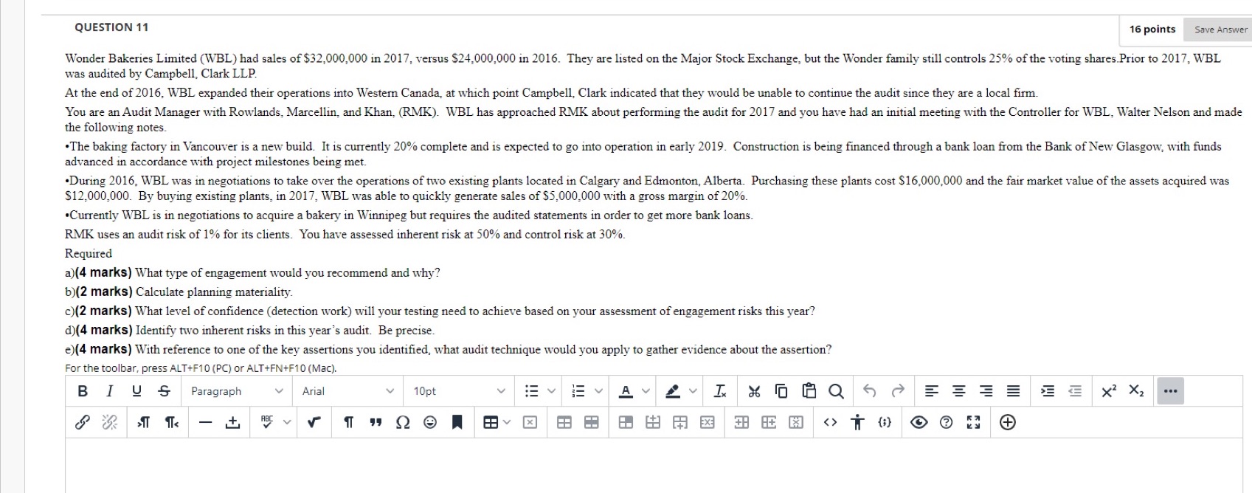Screen dimensions: 1252x493
Task: Open the 10pt font size dropdown
Action: pyautogui.click(x=459, y=391)
